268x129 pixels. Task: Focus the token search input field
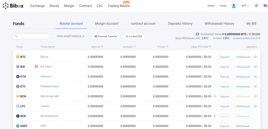point(31,36)
